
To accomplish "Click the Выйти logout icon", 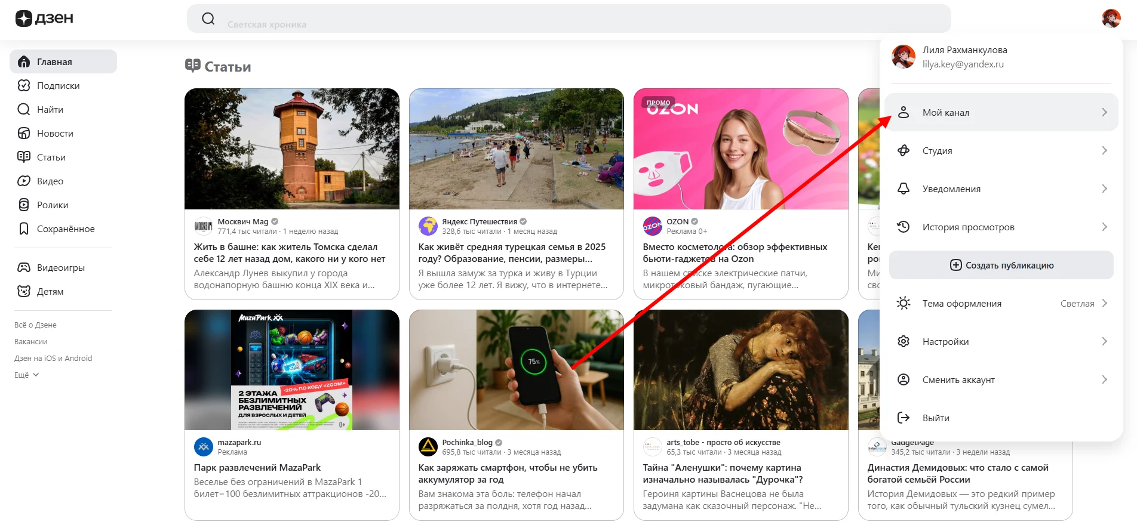I will (x=904, y=418).
